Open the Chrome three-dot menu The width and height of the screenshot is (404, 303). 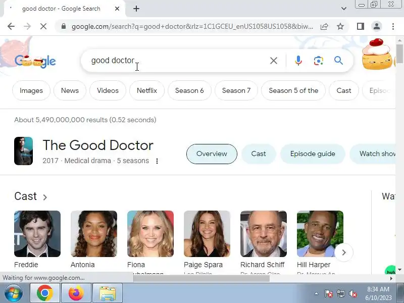pos(393,26)
